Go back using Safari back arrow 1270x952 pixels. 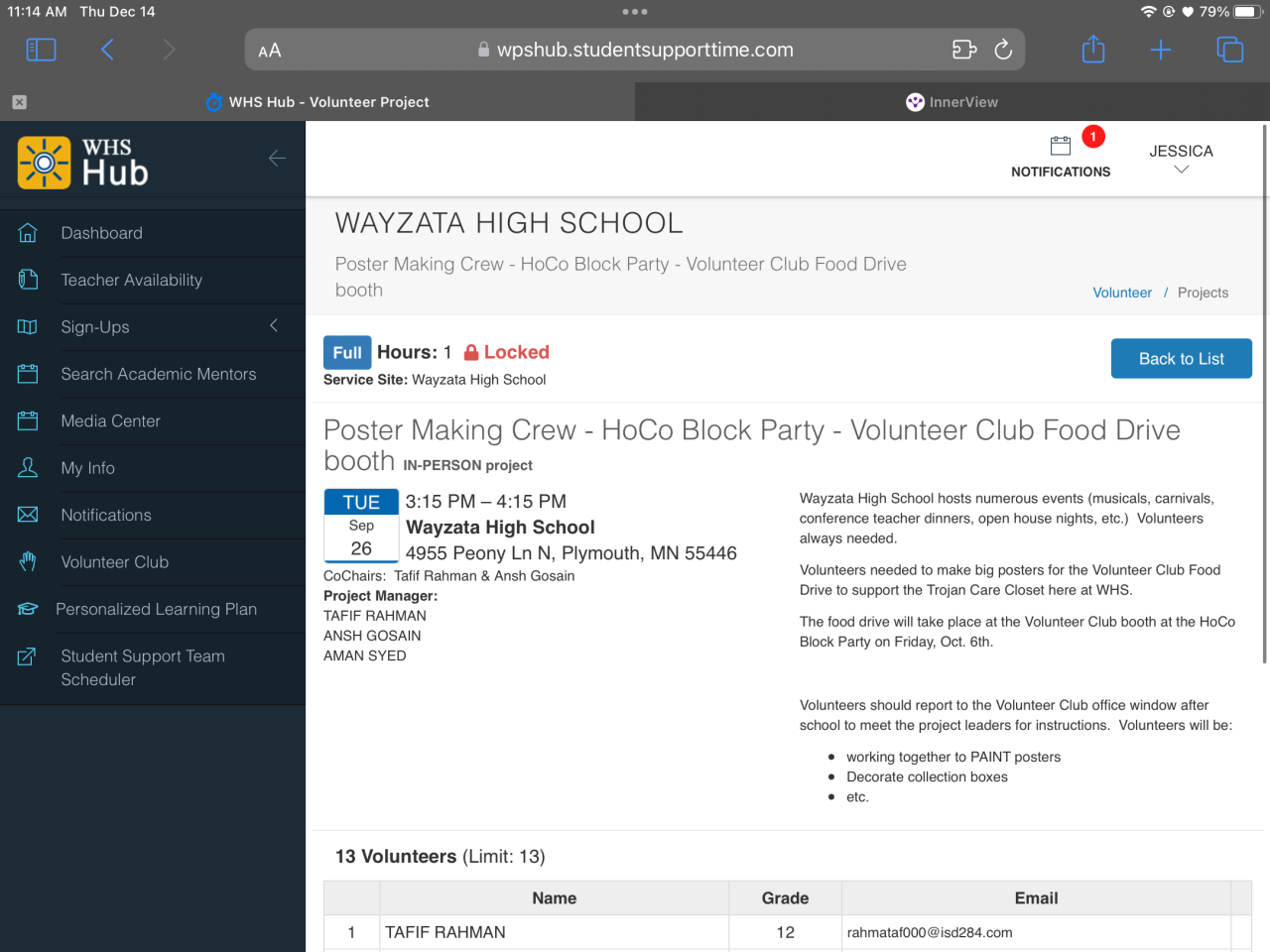(107, 50)
